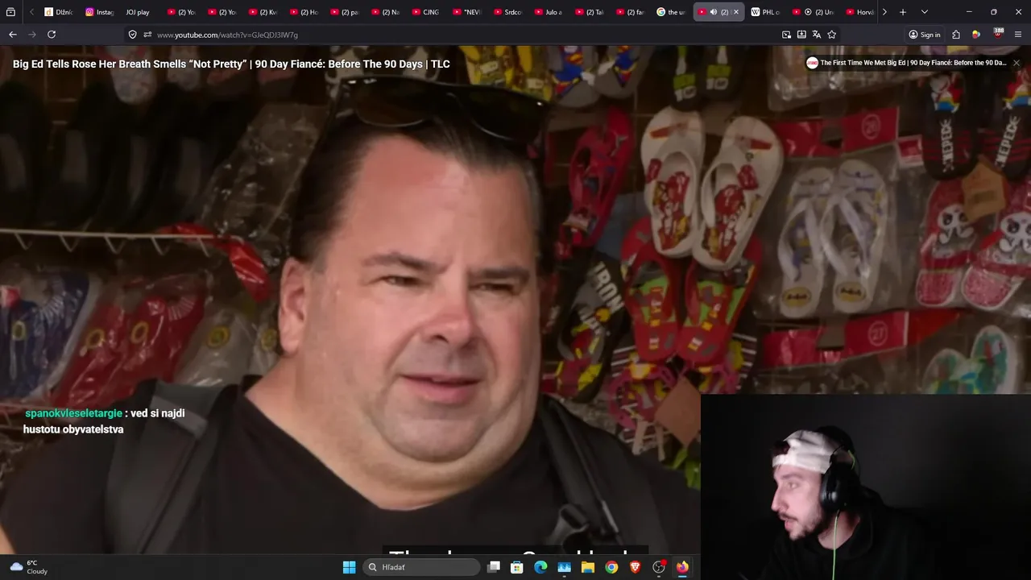1031x580 pixels.
Task: Mute the playing tab's speaker icon
Action: click(714, 12)
